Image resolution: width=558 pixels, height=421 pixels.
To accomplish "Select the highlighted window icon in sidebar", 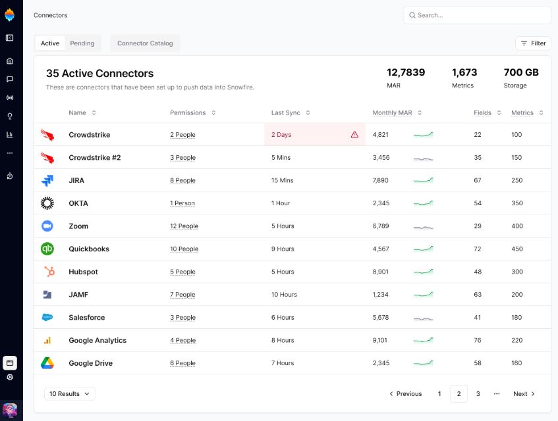I will point(10,363).
